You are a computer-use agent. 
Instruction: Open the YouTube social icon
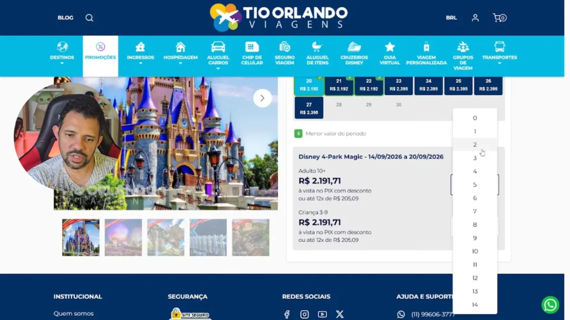[322, 314]
